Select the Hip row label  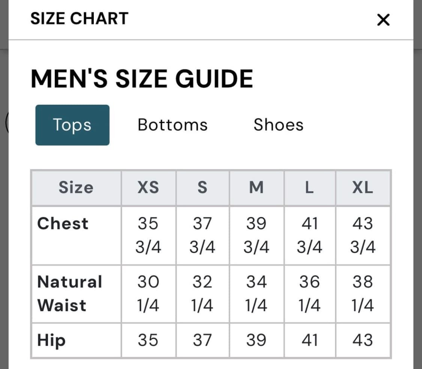[x=51, y=340]
